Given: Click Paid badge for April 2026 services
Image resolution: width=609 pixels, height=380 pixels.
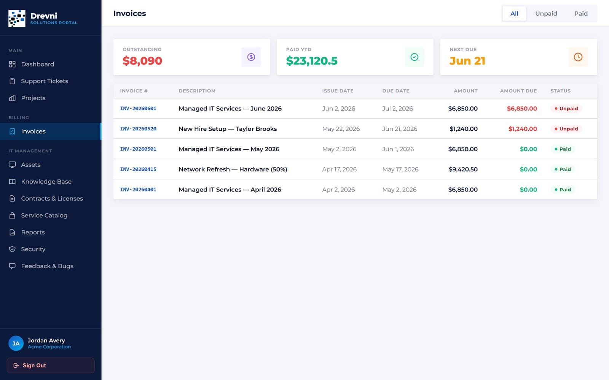Looking at the screenshot, I should (x=563, y=190).
